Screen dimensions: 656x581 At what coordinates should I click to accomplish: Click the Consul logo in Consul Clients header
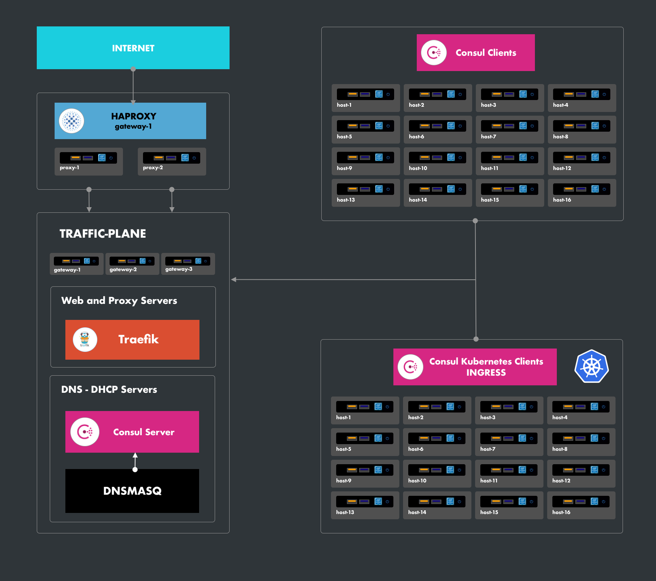(433, 53)
